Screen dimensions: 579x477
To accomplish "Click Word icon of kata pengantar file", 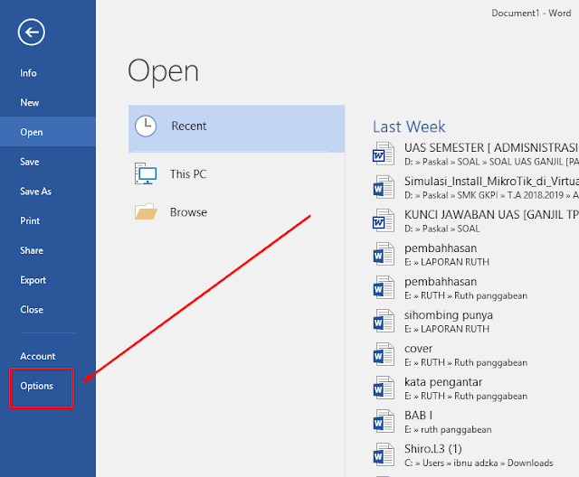I will click(x=384, y=388).
